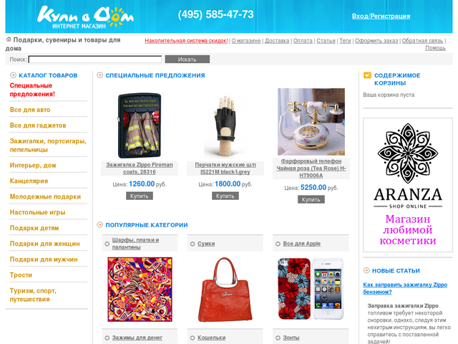Open the Оплата menu link
This screenshot has width=458, height=344.
tap(303, 41)
